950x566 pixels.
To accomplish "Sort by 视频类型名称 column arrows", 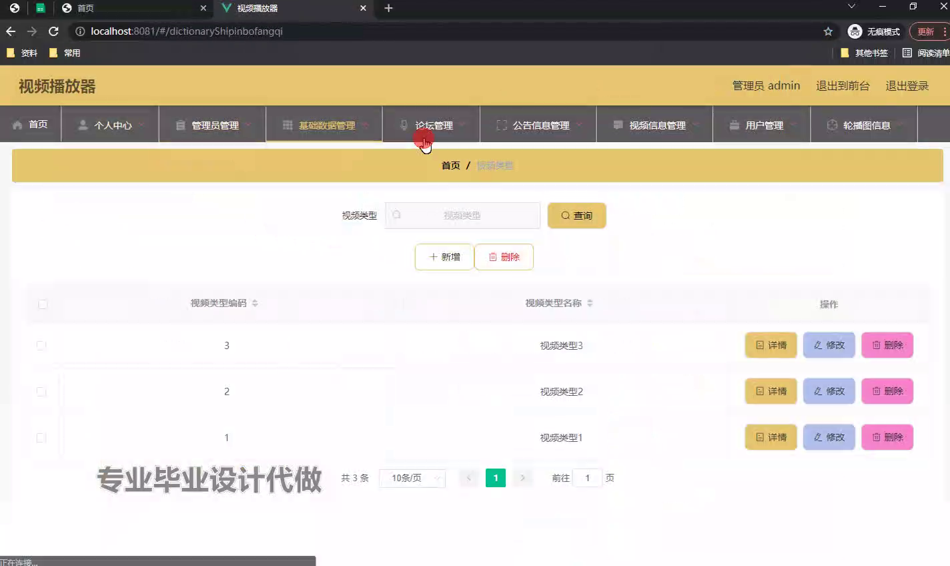I will click(x=590, y=303).
